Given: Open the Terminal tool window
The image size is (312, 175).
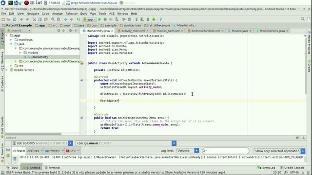Looking at the screenshot, I should click(x=52, y=168).
